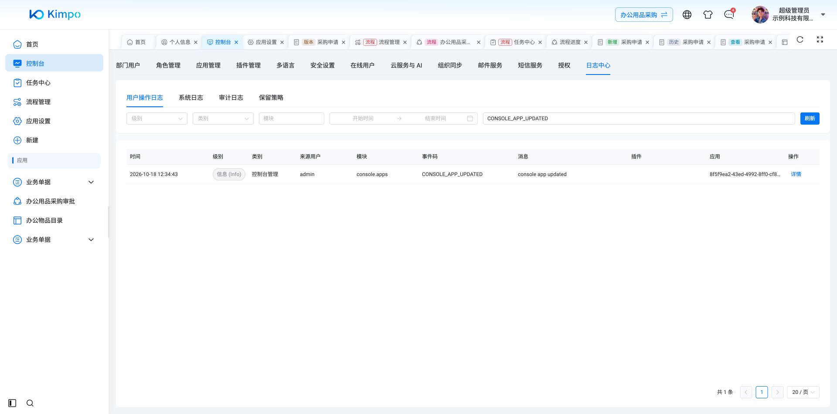Image resolution: width=837 pixels, height=414 pixels.
Task: Open search from sidebar bottom icon
Action: pos(30,403)
